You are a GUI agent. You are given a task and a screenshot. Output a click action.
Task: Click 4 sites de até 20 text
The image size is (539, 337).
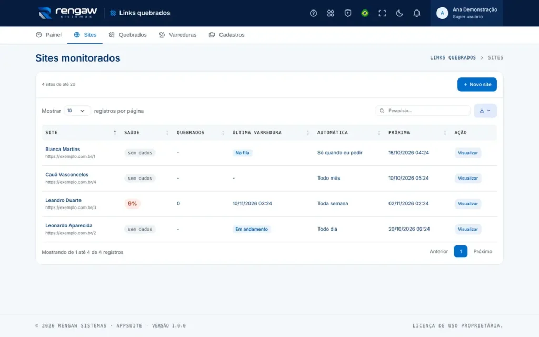pos(58,84)
